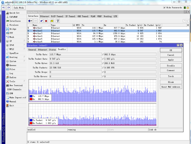This screenshot has height=144, width=191.
Task: Switch to EoIP Tunnel tab
Action: tap(57, 16)
